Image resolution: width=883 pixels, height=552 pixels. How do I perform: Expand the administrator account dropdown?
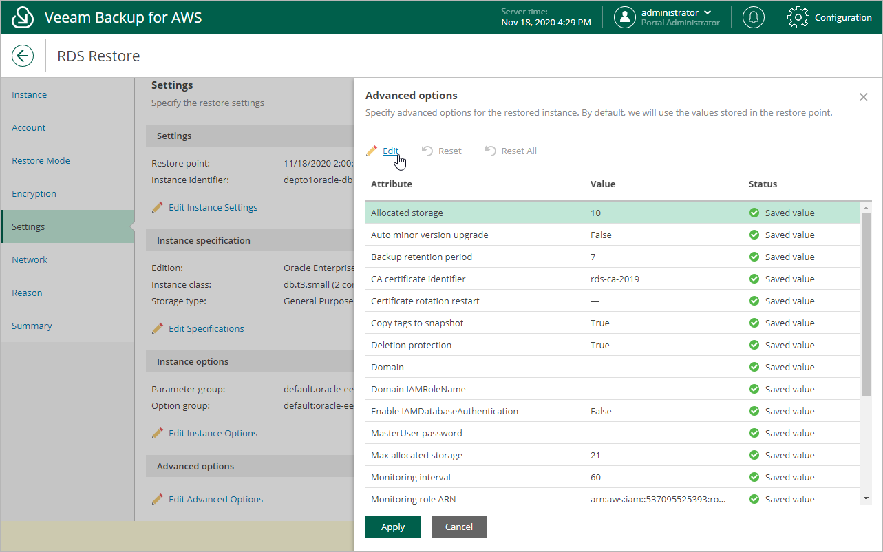(x=708, y=12)
